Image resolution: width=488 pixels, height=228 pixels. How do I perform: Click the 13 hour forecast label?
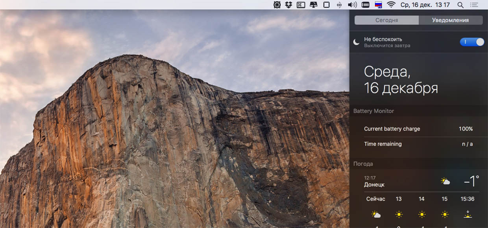pyautogui.click(x=399, y=199)
